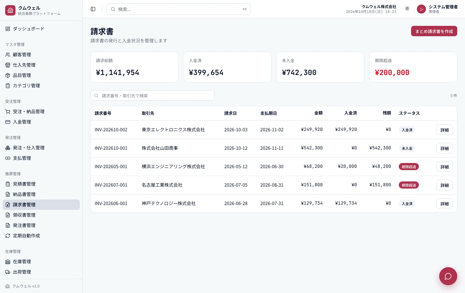The image size is (465, 293).
Task: Click the 神戸テクノロジー株式会社 customer name
Action: 169,203
